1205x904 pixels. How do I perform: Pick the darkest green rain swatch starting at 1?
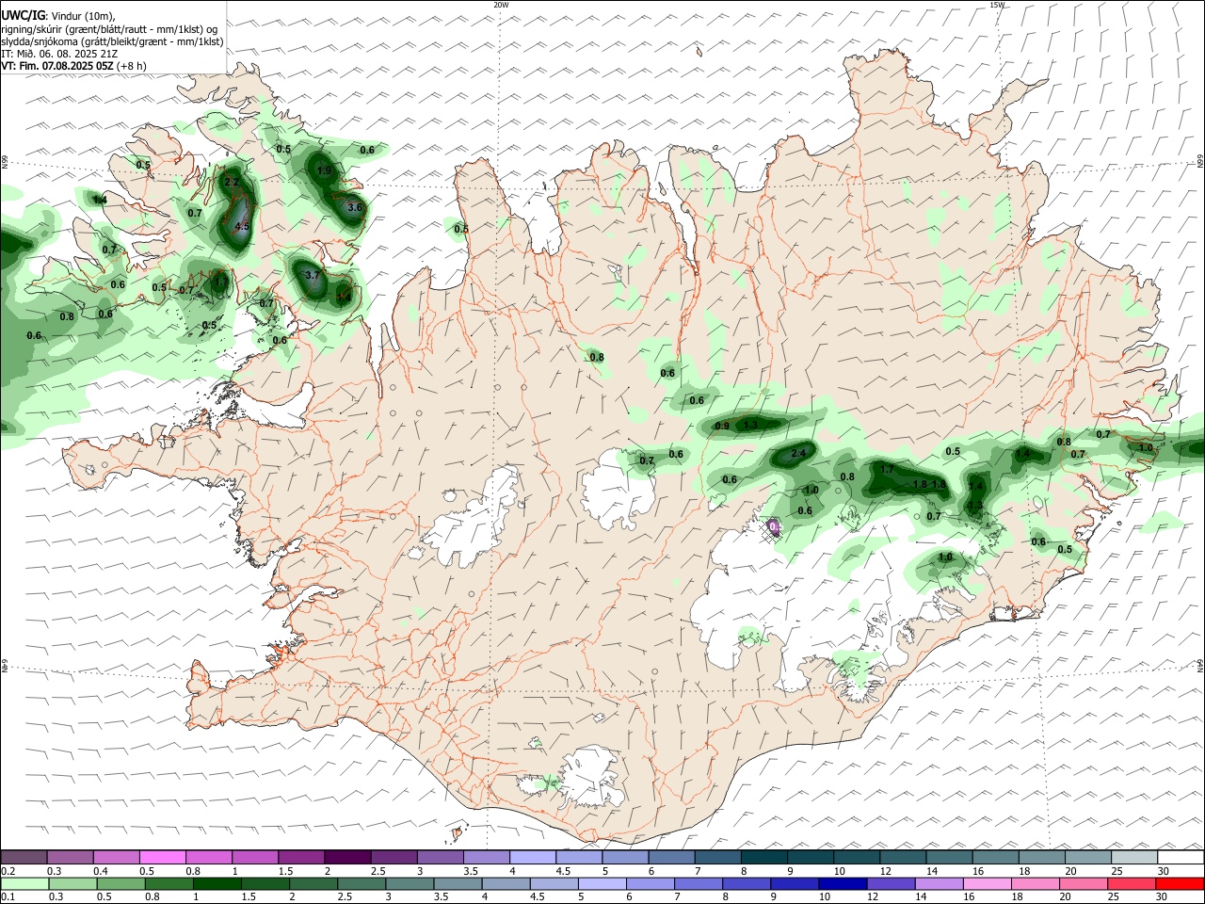pyautogui.click(x=217, y=883)
